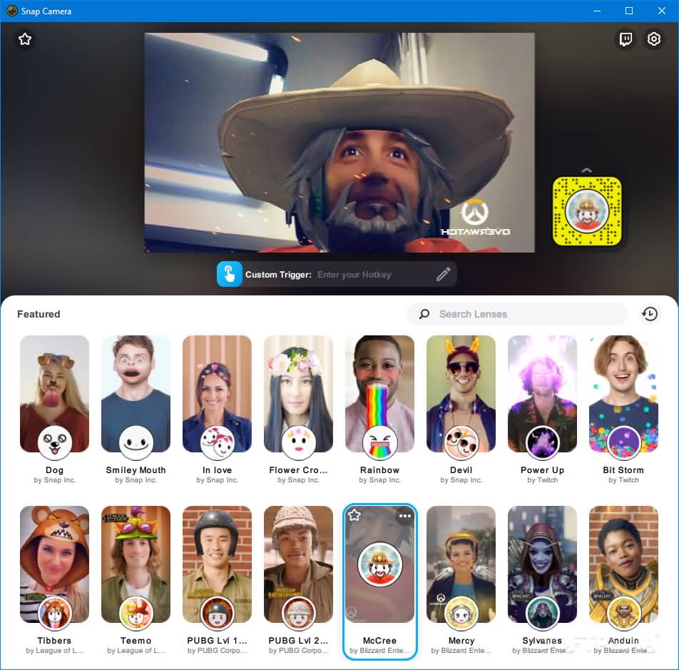Screen dimensions: 679x670
Task: Select the Sylvanas lens thumbnail
Action: tap(542, 564)
